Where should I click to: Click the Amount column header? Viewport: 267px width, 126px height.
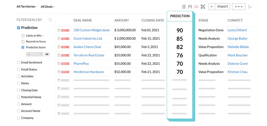click(121, 20)
